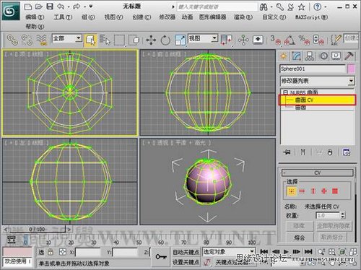
Task: Collapse the NURBS 曲面 stack entry
Action: pyautogui.click(x=285, y=92)
